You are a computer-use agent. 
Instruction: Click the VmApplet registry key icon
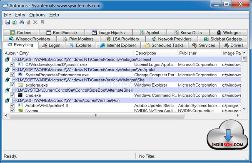pos(7,70)
